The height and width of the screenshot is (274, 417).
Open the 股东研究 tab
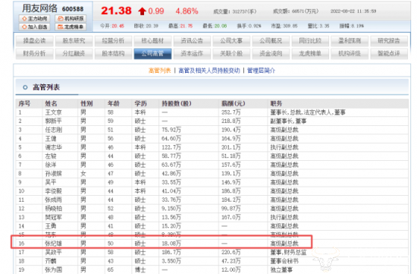pos(74,41)
